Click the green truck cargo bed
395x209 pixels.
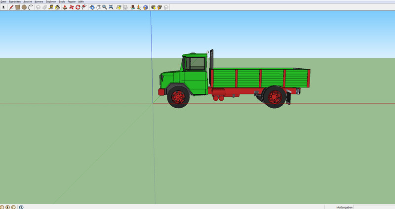point(260,78)
